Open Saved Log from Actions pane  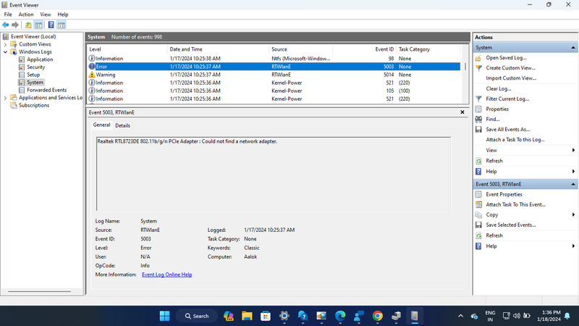[506, 58]
